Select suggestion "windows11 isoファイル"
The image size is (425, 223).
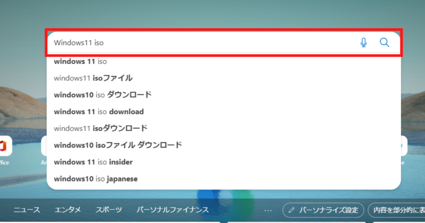click(224, 78)
